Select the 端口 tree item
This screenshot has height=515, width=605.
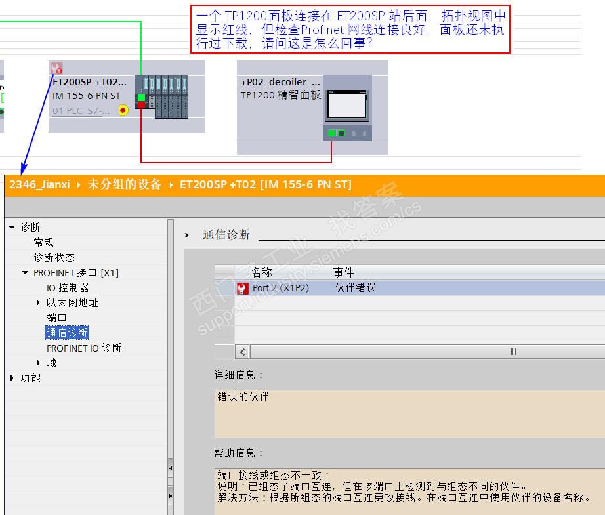[x=56, y=318]
